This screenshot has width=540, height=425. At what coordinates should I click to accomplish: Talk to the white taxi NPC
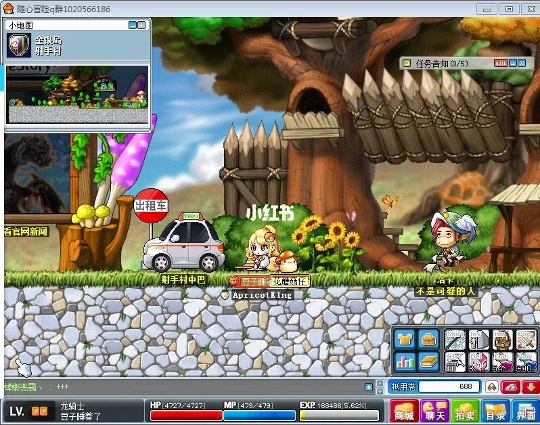coord(184,242)
